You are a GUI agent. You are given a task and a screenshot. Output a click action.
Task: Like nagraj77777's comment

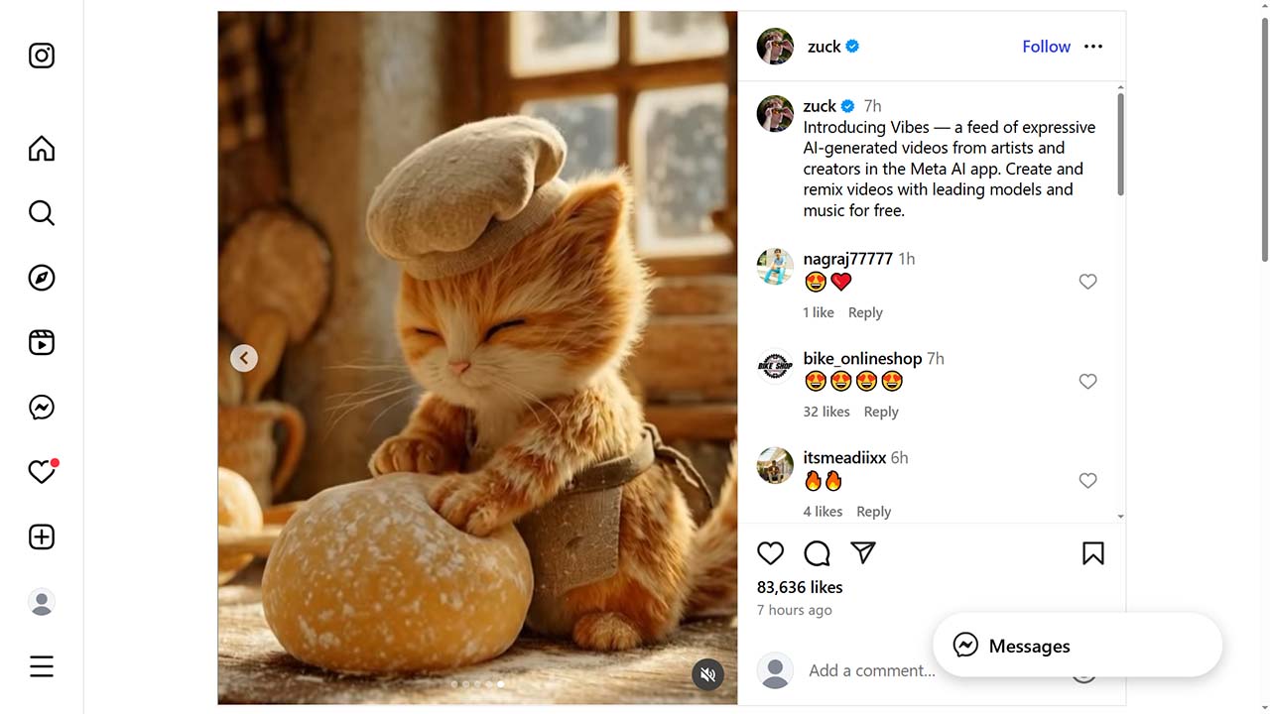[1087, 282]
